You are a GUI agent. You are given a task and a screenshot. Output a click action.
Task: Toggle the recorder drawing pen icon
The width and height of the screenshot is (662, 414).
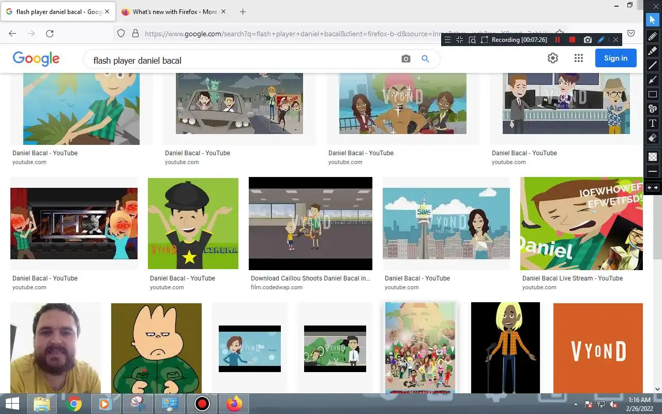[x=601, y=40]
